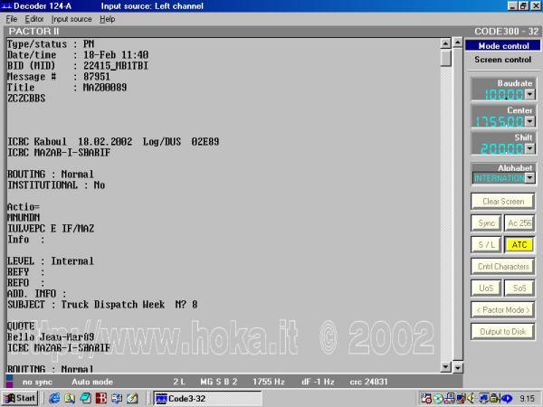Screen dimensions: 543x407
Task: Open the File menu
Action: pos(12,19)
